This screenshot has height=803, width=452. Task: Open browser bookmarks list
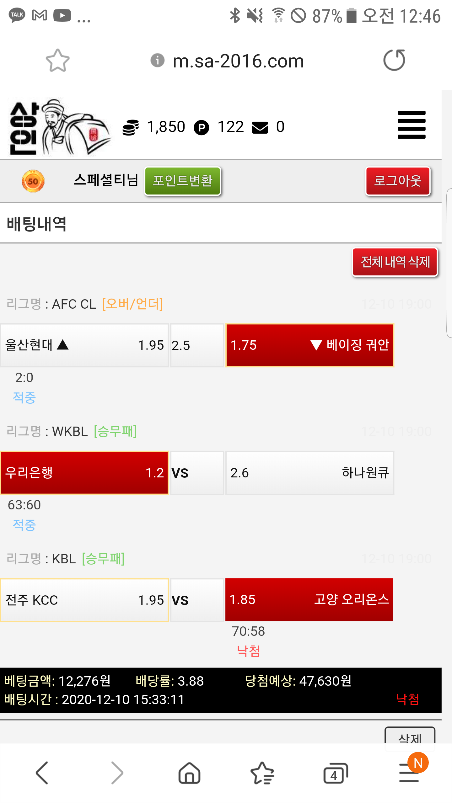tap(262, 773)
